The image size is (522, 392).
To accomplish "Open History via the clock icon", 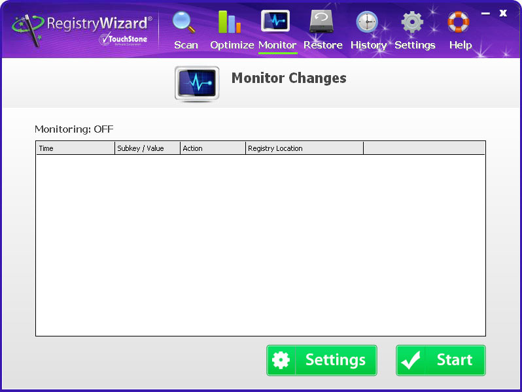I will pyautogui.click(x=367, y=23).
